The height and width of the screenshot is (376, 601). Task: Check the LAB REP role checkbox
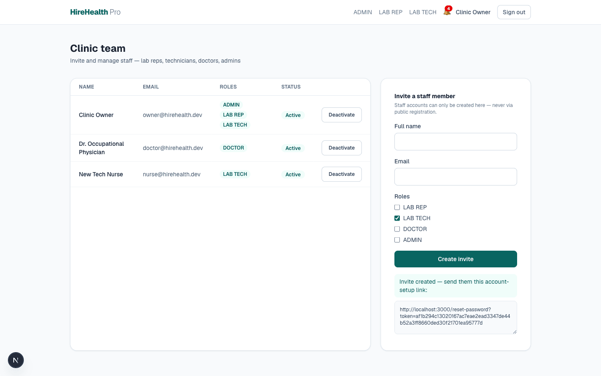click(397, 207)
